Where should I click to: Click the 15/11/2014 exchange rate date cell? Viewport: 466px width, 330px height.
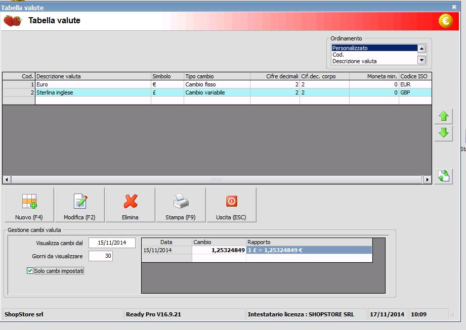[167, 250]
